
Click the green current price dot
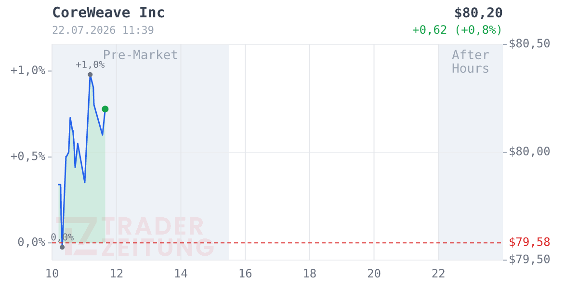pyautogui.click(x=105, y=109)
